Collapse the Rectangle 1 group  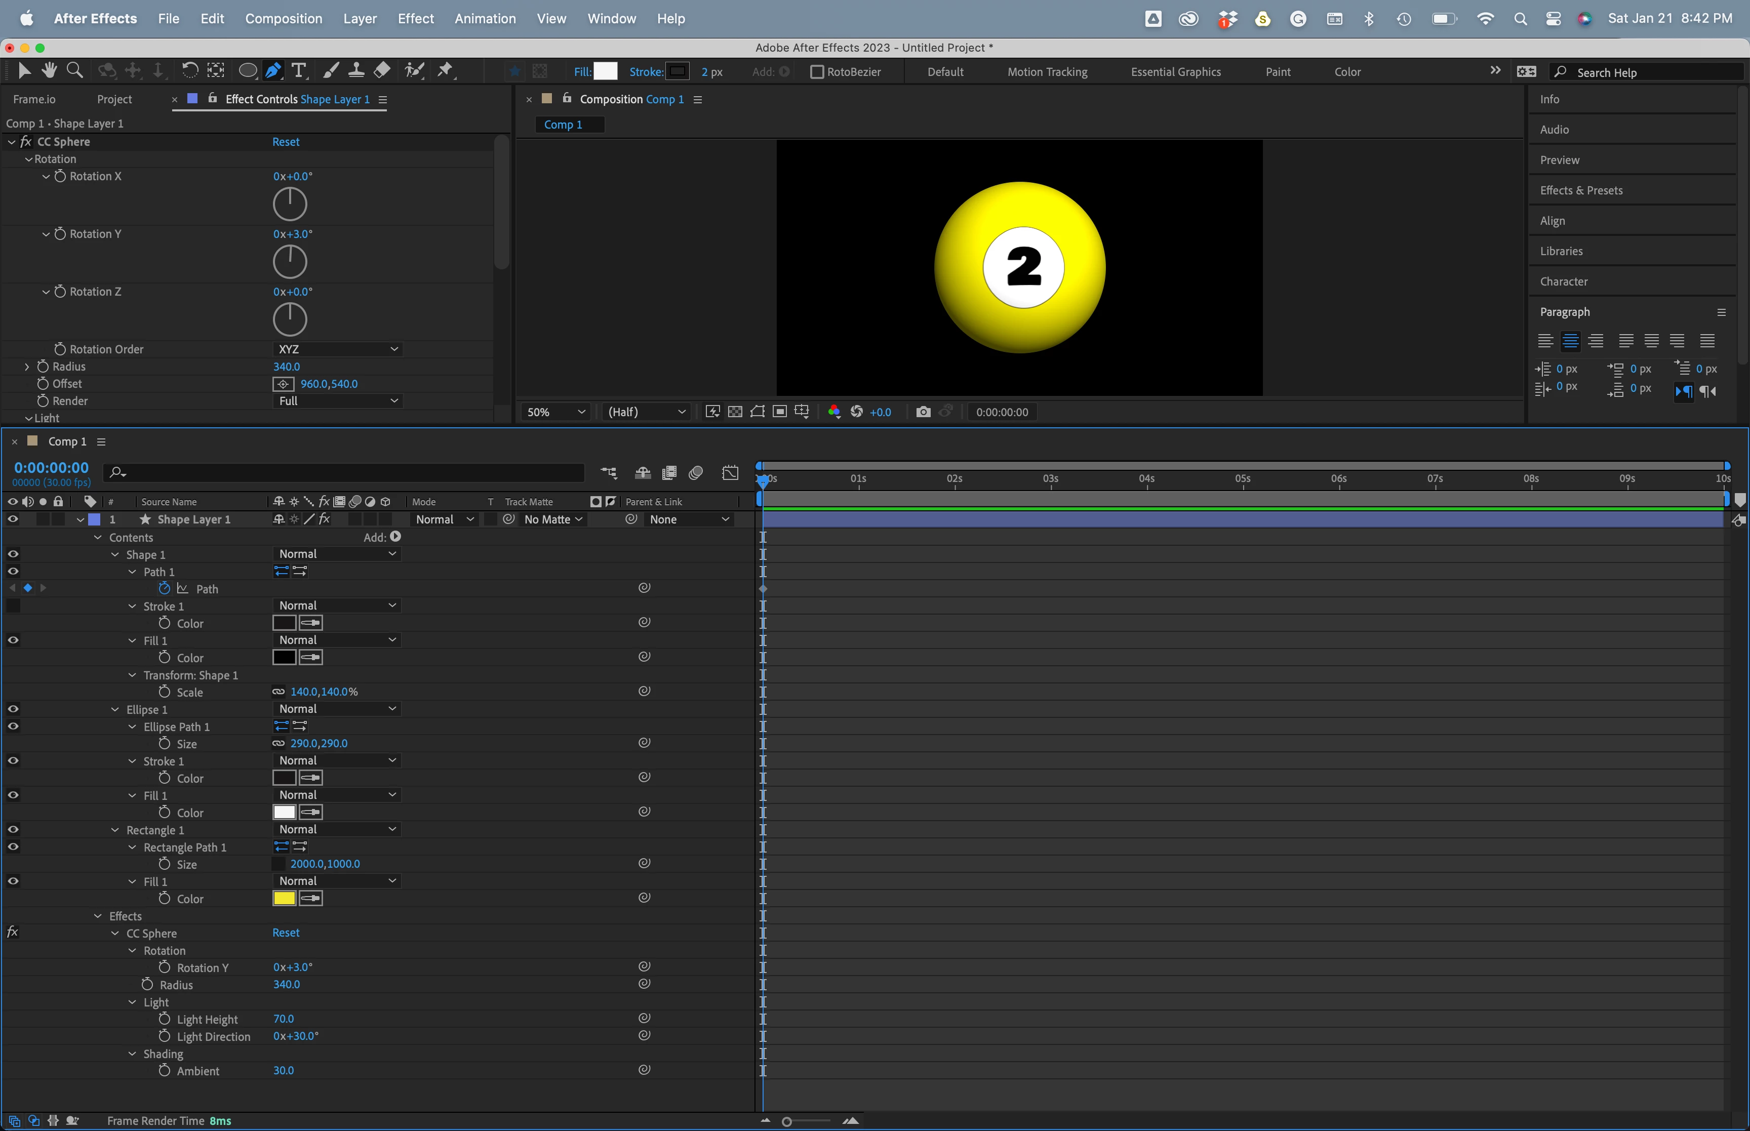click(x=115, y=830)
